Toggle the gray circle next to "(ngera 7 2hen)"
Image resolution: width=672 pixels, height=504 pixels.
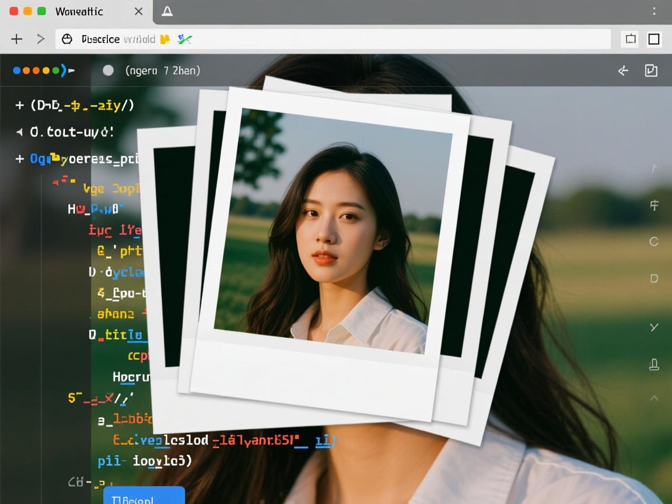click(108, 71)
